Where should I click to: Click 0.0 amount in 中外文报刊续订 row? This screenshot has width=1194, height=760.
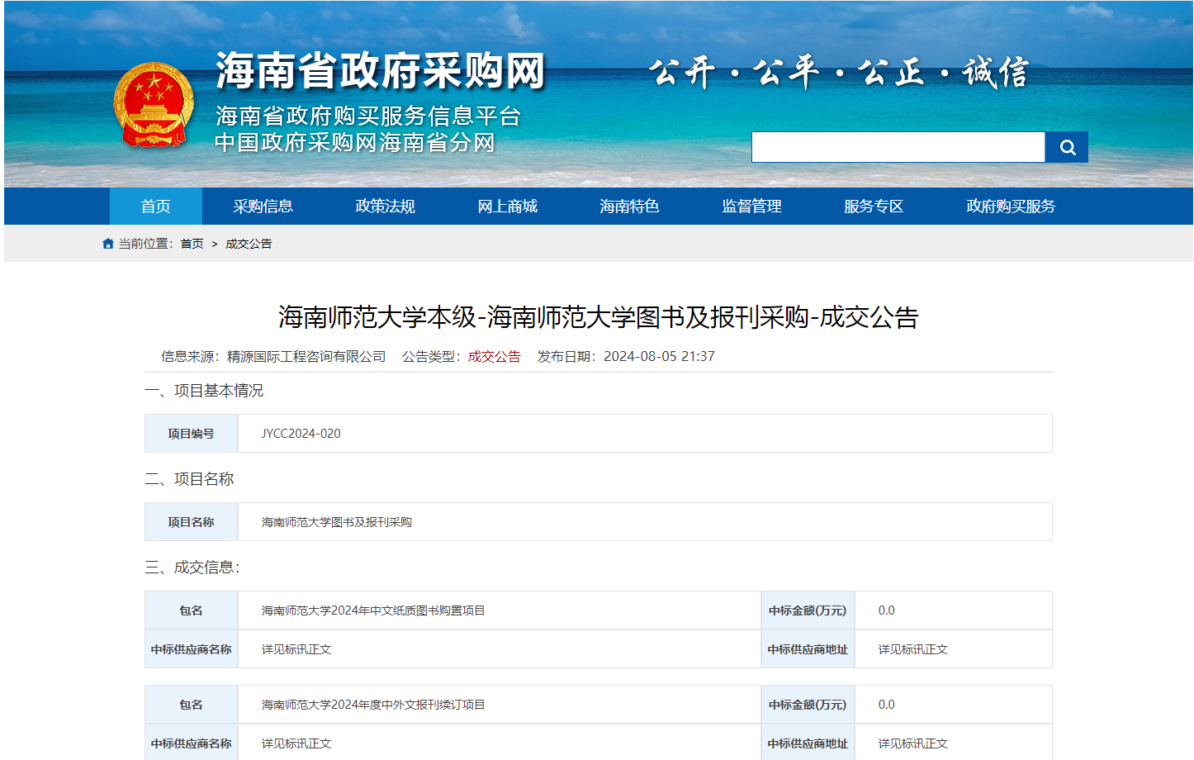tap(886, 705)
